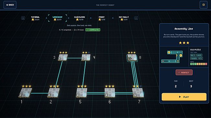This screenshot has width=211, height=118.
Task: Click the stars above level 3
Action: [63, 53]
